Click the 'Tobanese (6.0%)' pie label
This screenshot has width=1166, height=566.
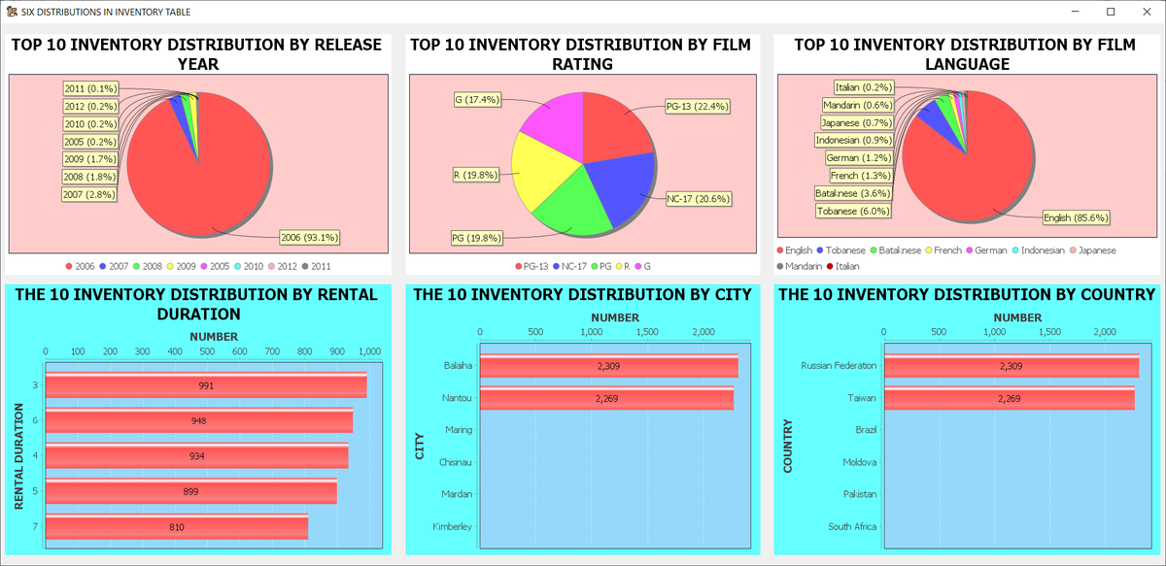[x=854, y=211]
